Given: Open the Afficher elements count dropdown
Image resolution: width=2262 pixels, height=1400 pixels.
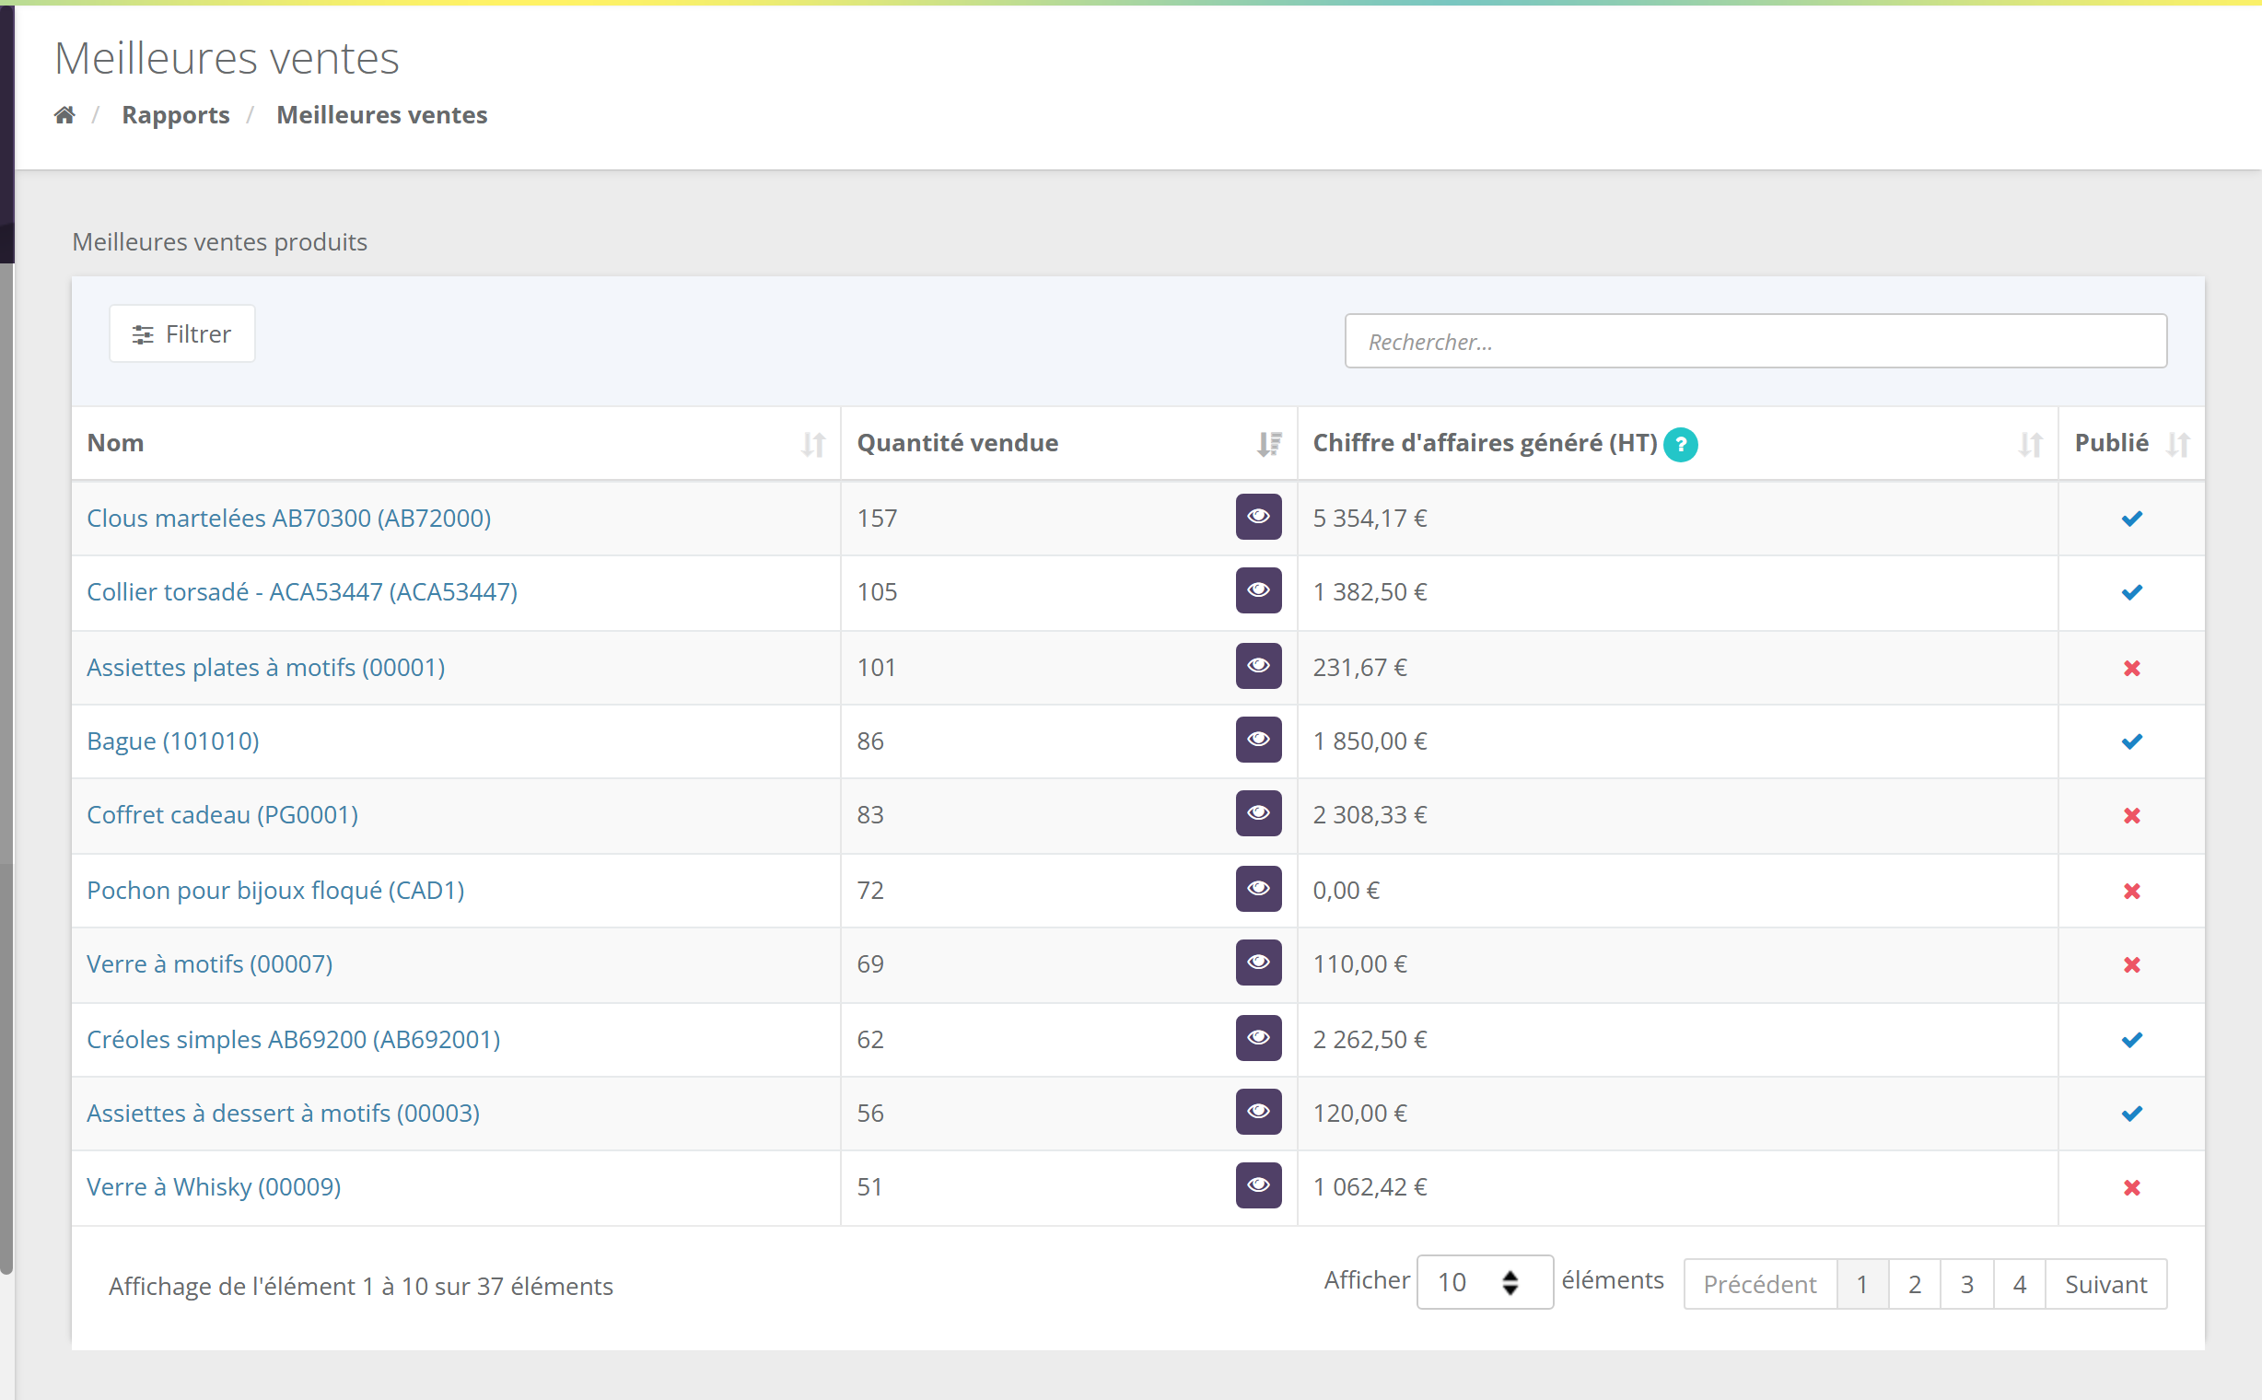Looking at the screenshot, I should [x=1485, y=1282].
